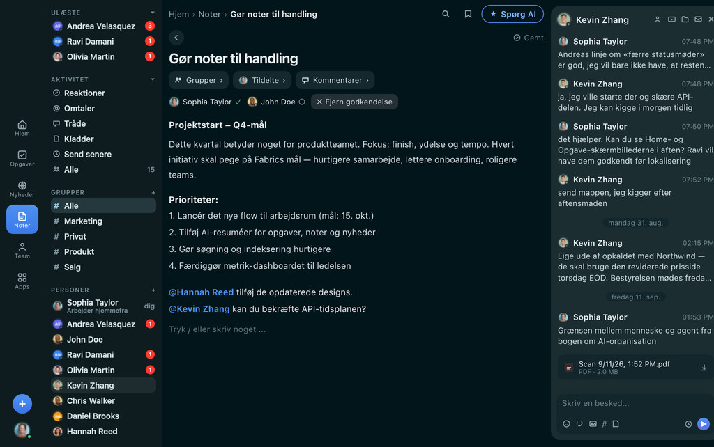Open shared files folder icon in chat header

click(x=685, y=19)
